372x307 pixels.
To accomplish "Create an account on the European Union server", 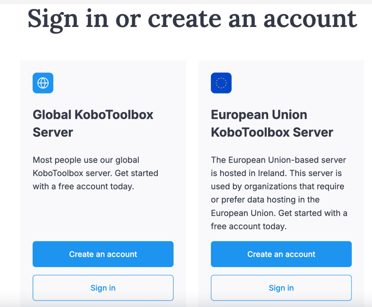I will click(x=281, y=254).
